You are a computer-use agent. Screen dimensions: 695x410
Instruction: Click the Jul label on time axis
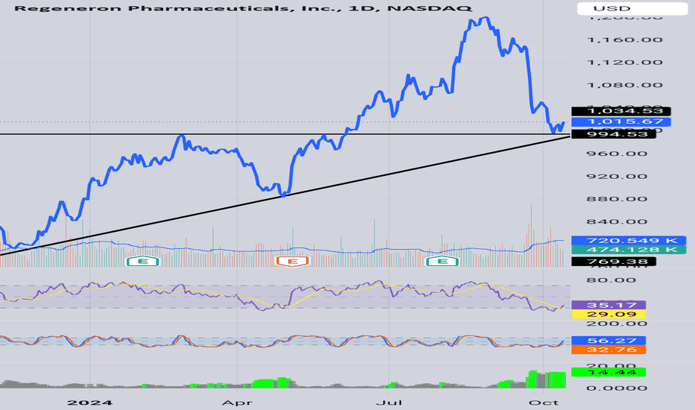(x=389, y=403)
